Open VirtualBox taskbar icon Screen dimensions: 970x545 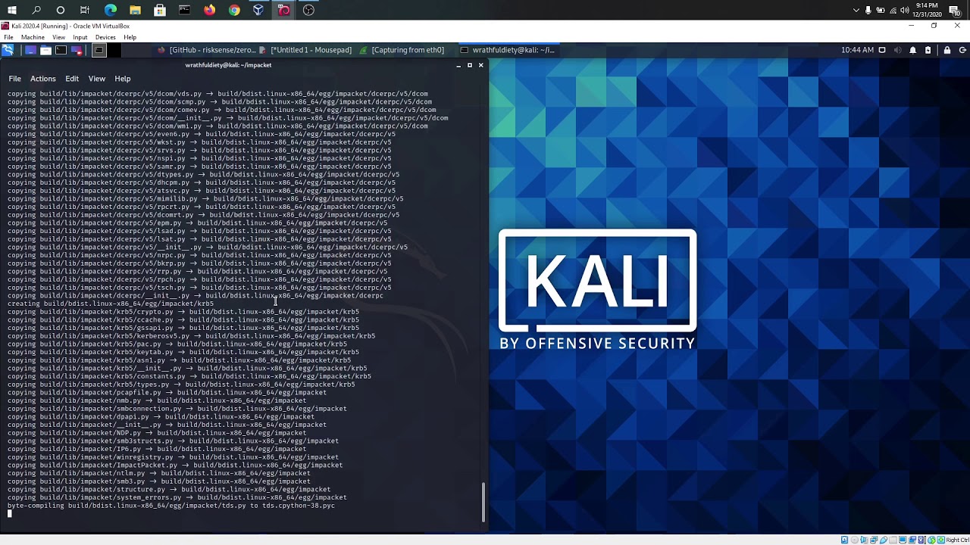(258, 10)
